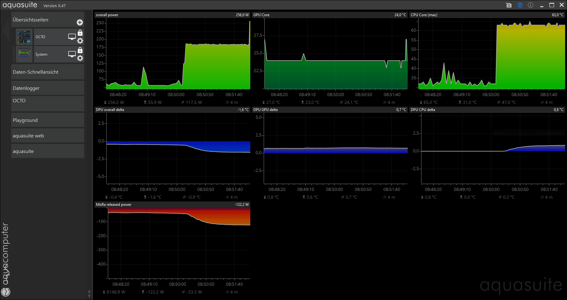The image size is (567, 300).
Task: Close the aquasuite window
Action: click(x=562, y=5)
